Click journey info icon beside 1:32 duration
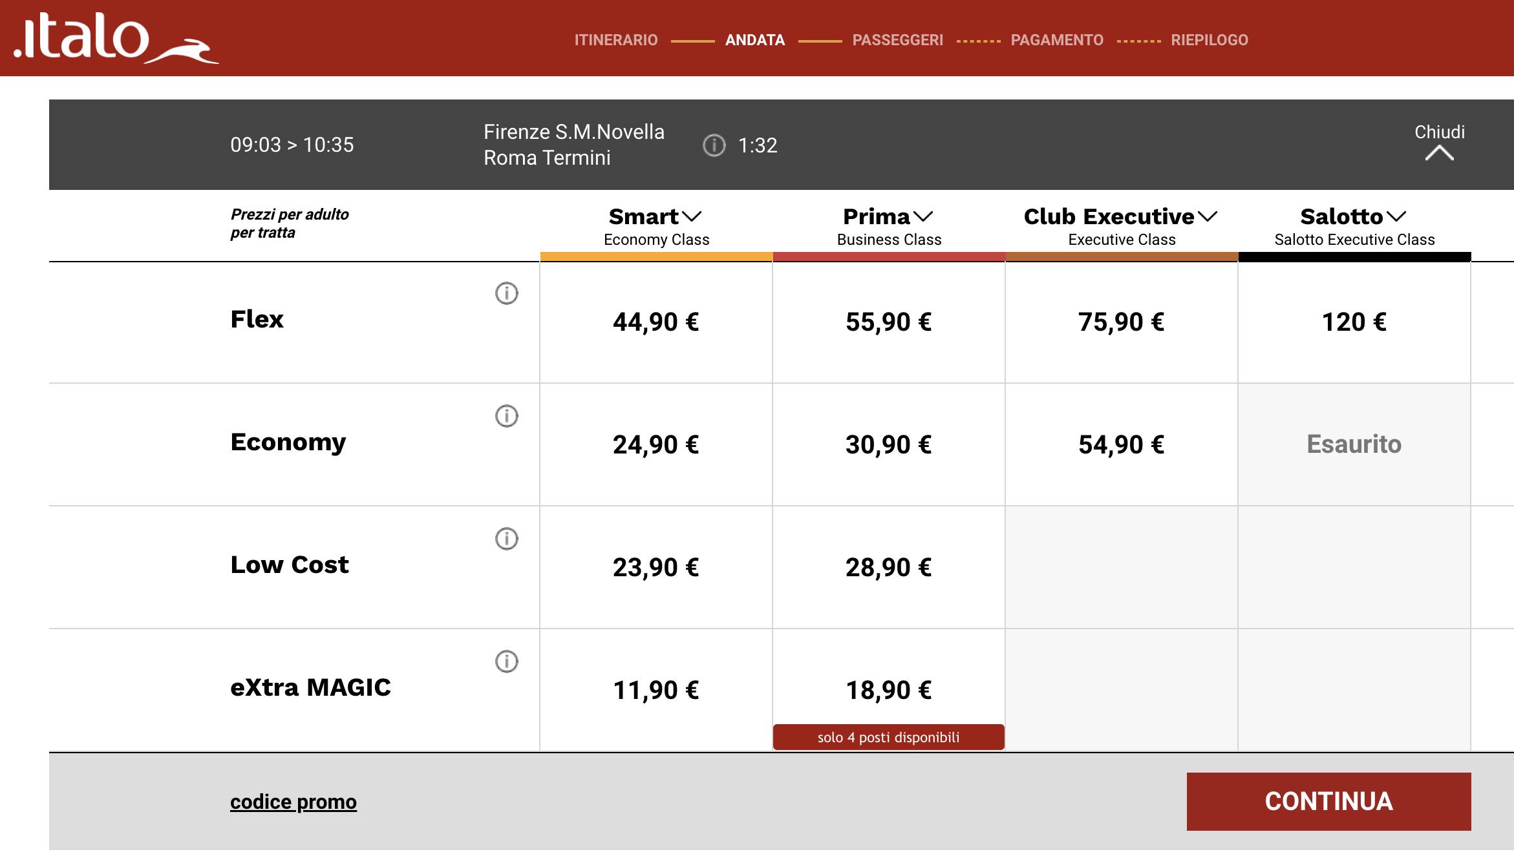Viewport: 1514px width, 854px height. pos(714,145)
